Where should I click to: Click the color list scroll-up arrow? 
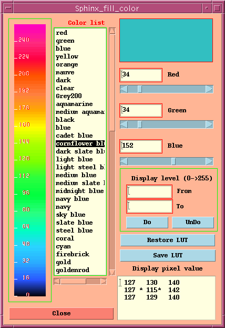(112, 31)
